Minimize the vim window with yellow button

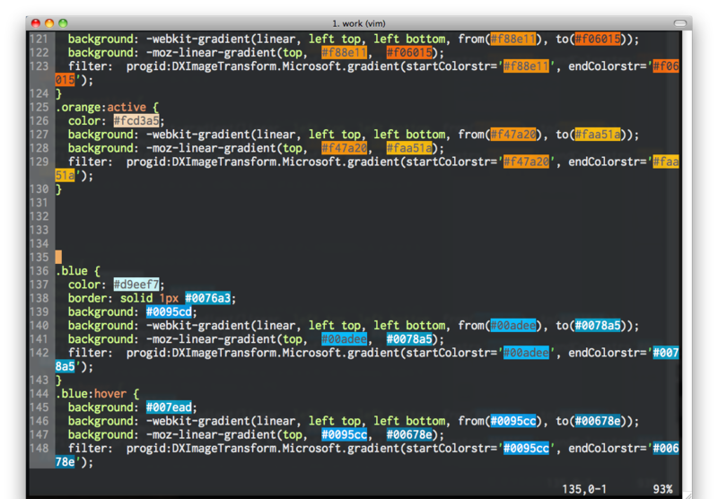point(49,23)
